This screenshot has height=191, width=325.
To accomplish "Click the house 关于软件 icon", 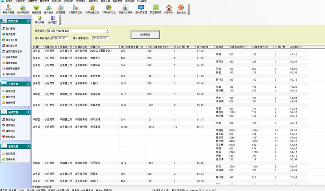I will coord(169,9).
